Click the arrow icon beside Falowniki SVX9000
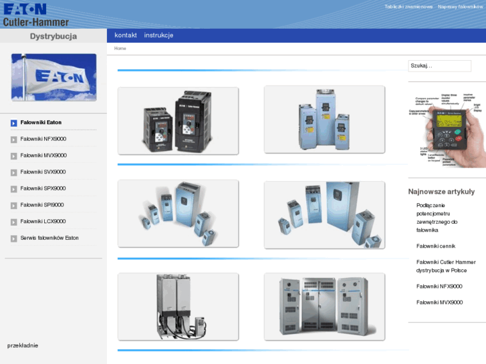This screenshot has width=486, height=364. click(x=13, y=172)
